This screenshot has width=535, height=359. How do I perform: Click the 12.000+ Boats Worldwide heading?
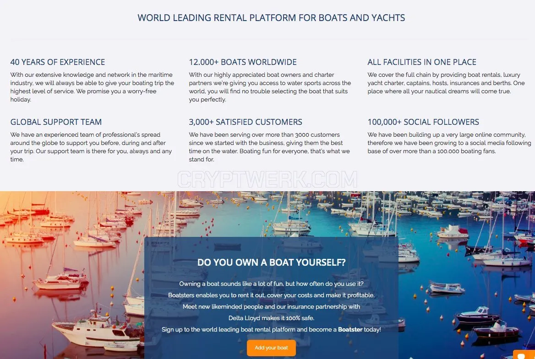coord(243,62)
